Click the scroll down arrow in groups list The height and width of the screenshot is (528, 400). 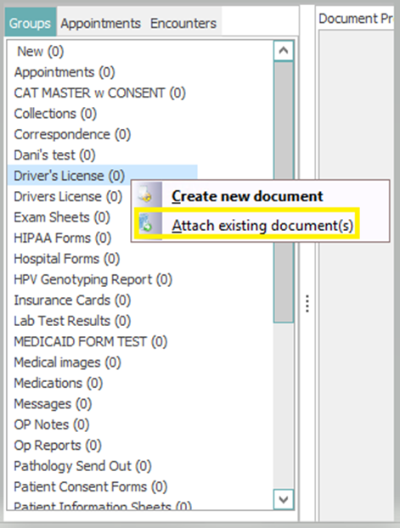click(284, 499)
